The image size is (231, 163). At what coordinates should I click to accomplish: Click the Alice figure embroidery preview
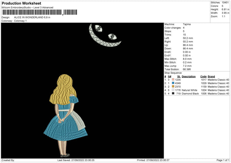tap(65, 116)
